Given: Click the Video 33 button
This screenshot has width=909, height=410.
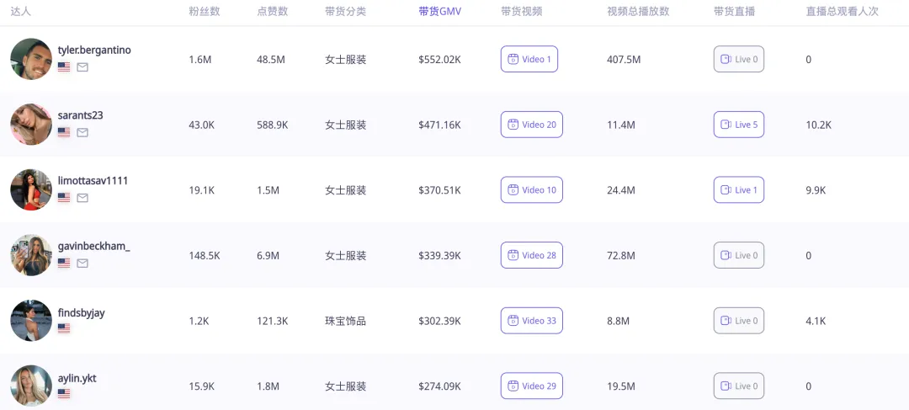Looking at the screenshot, I should tap(531, 321).
